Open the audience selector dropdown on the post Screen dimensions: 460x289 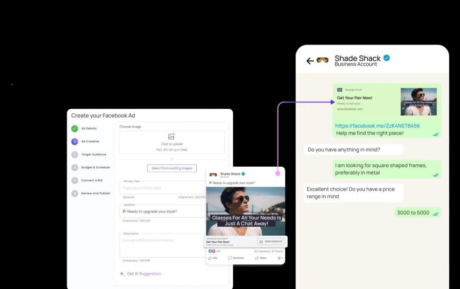(x=280, y=258)
